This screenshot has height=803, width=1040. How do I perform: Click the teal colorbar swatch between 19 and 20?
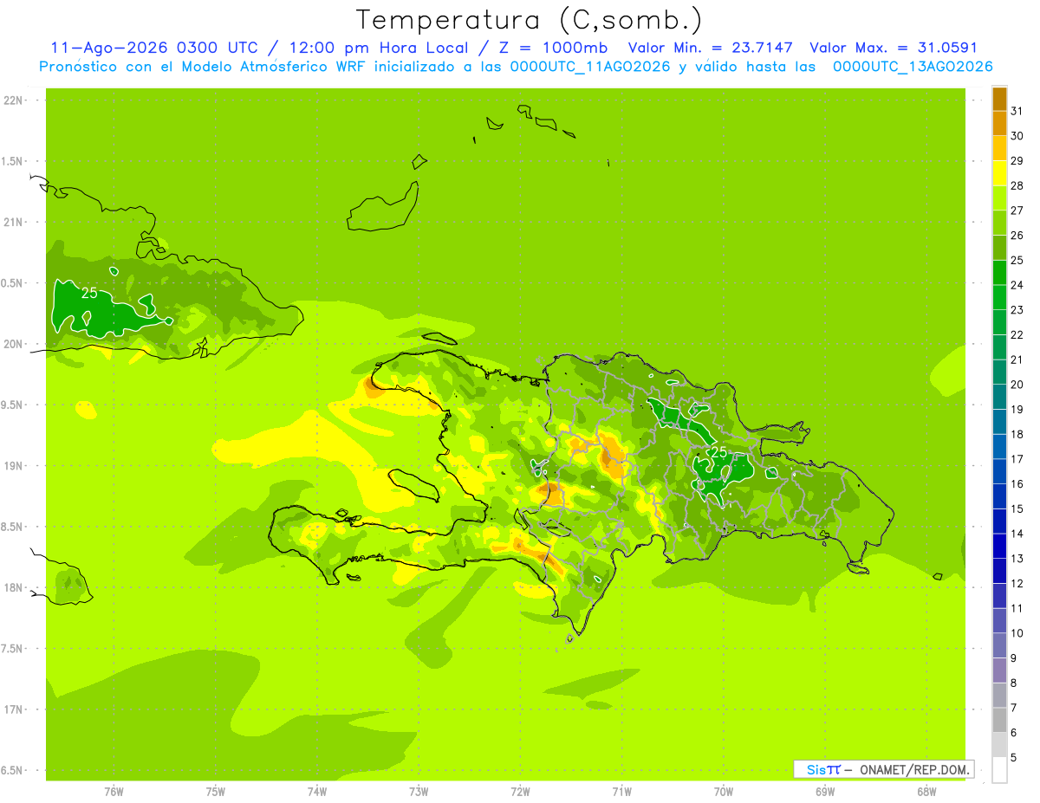[x=999, y=398]
